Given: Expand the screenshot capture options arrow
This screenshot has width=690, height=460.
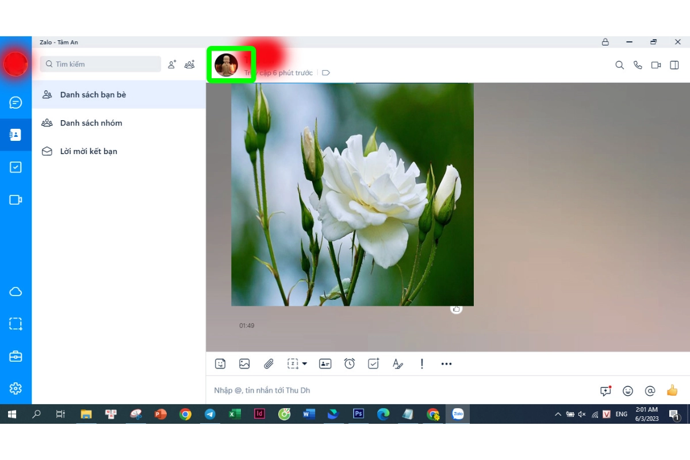Looking at the screenshot, I should tap(305, 363).
